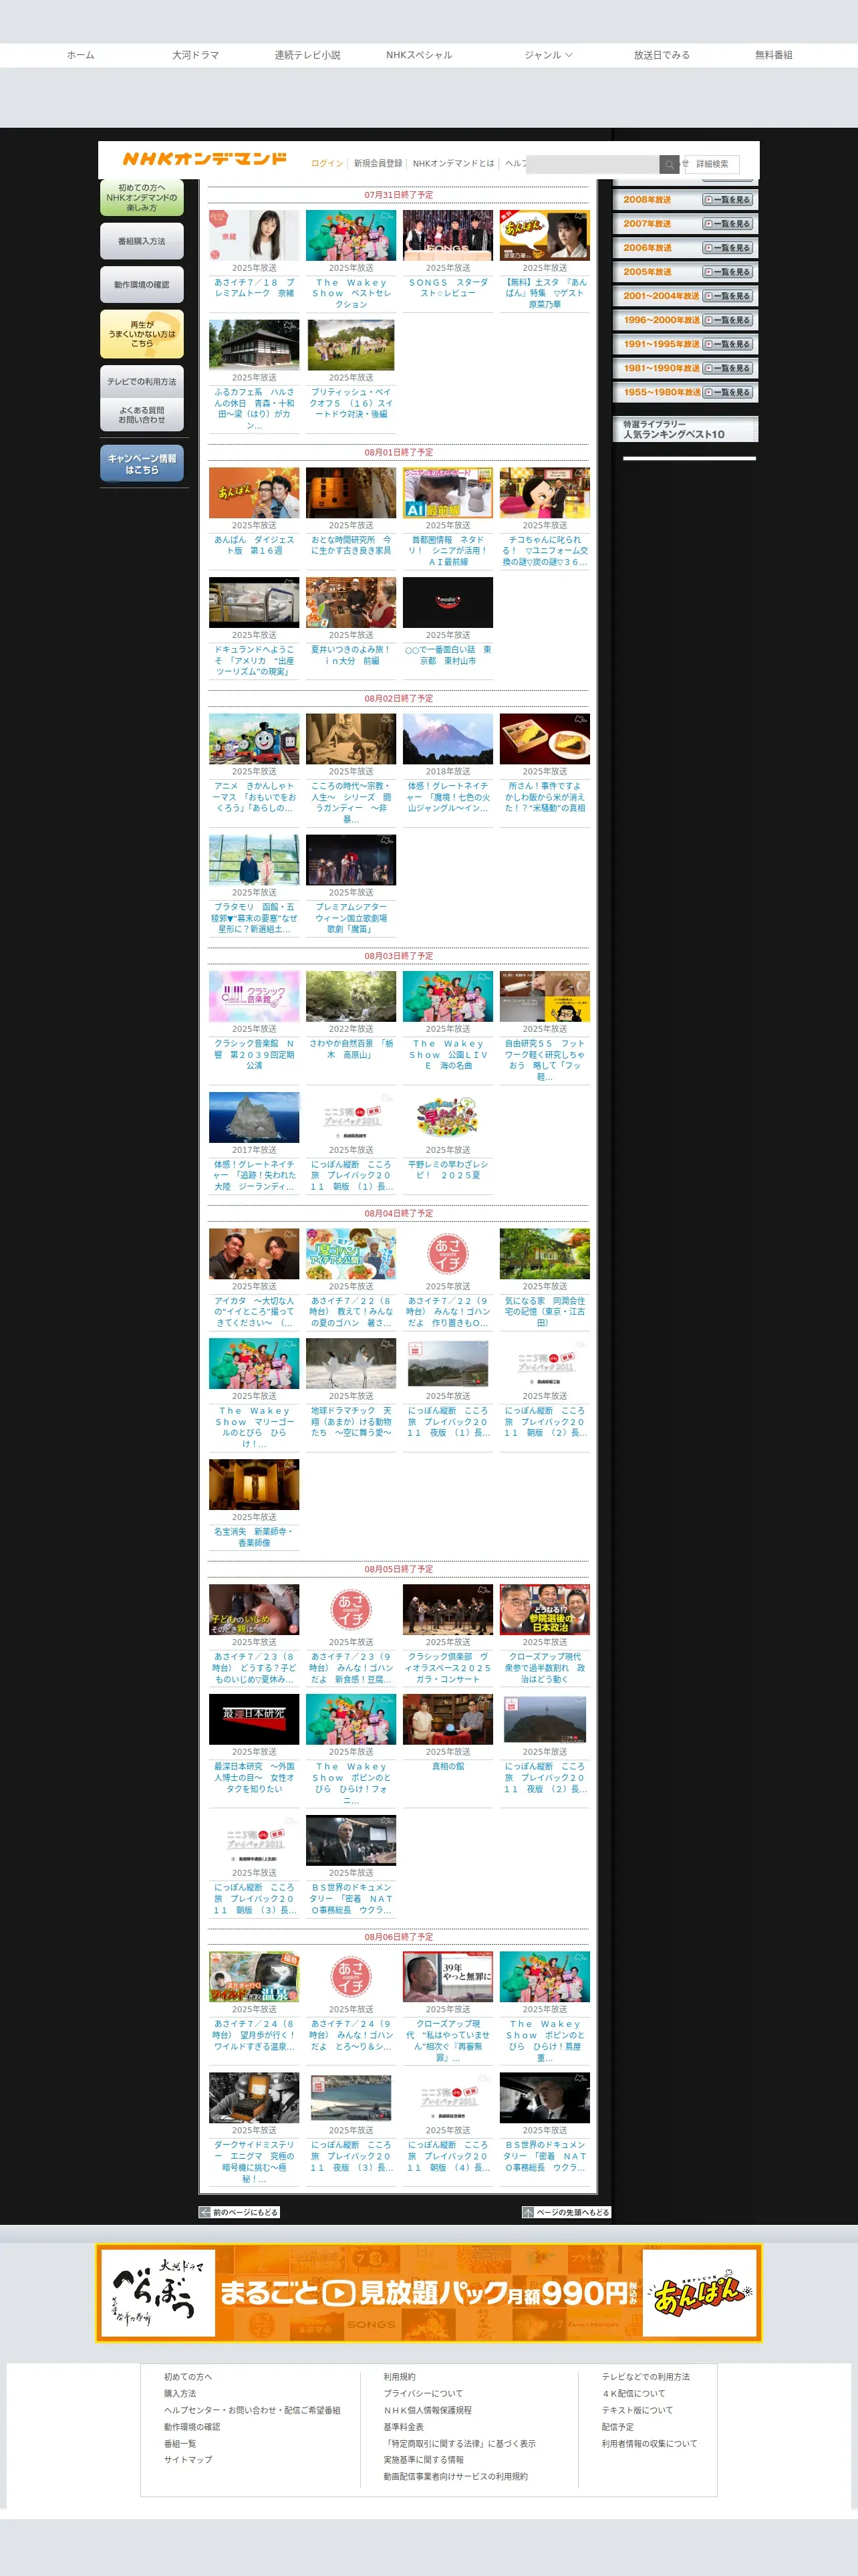Click the 詳細検索 button
The image size is (858, 2576).
point(712,164)
